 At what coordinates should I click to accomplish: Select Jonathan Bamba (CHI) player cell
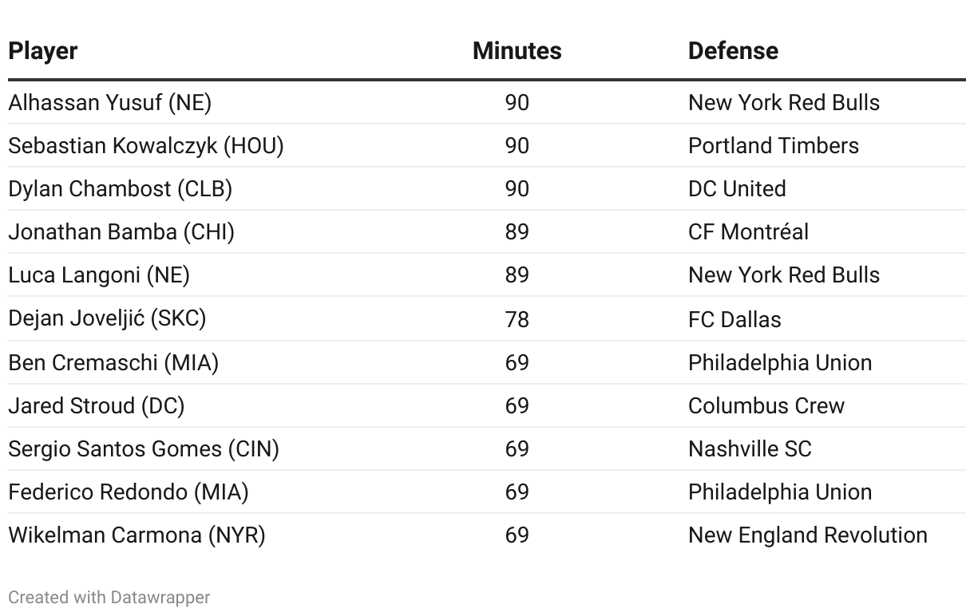(x=121, y=232)
